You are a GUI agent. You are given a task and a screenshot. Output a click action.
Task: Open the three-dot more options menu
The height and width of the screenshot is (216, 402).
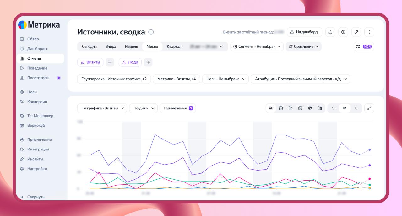369,32
